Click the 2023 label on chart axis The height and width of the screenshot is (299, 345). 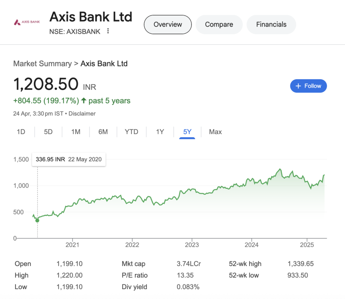pyautogui.click(x=192, y=245)
